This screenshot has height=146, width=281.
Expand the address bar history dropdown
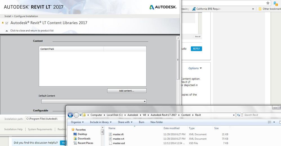tap(234, 115)
